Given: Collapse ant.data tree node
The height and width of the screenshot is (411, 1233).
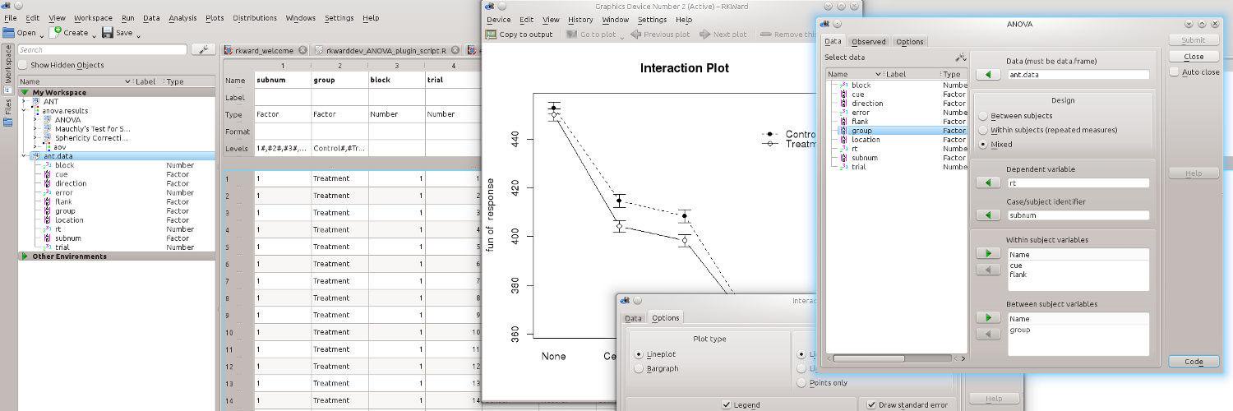Looking at the screenshot, I should (x=25, y=156).
